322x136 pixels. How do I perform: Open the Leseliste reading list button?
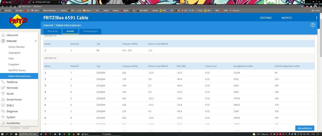tap(316, 10)
